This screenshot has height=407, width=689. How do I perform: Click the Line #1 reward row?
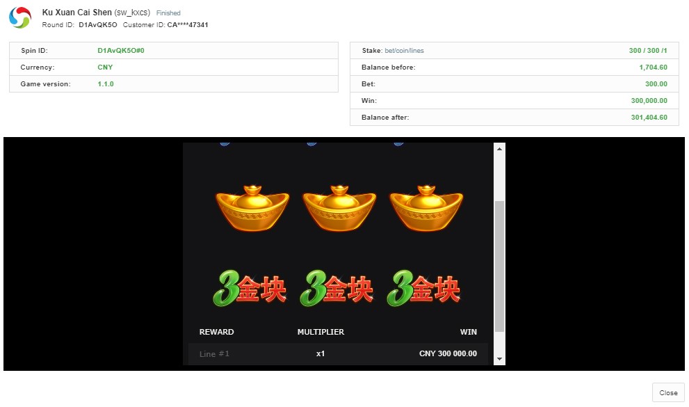(338, 354)
